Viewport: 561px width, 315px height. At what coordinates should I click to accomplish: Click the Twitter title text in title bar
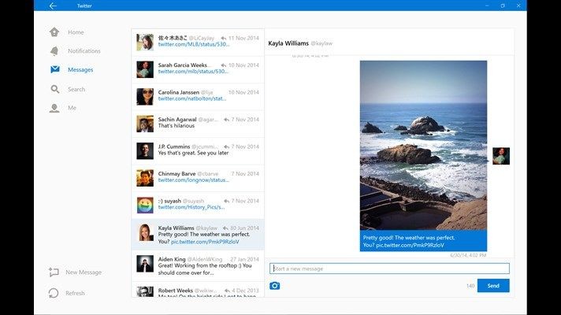click(x=84, y=6)
